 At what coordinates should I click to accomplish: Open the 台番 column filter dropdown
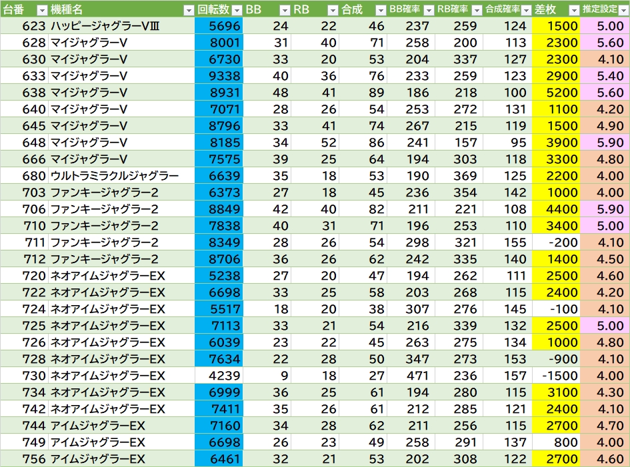coord(41,9)
